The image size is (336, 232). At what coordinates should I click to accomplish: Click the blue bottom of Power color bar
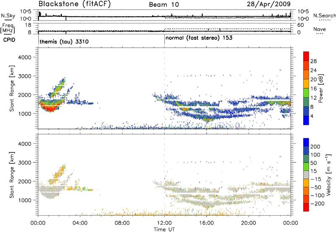[x=306, y=121]
